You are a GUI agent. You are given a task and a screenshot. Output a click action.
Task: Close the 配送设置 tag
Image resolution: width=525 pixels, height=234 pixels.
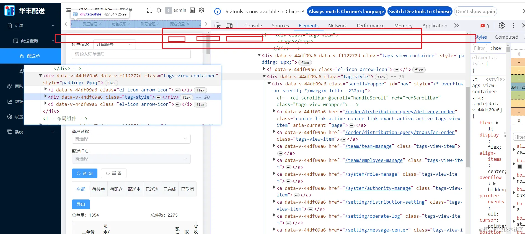pyautogui.click(x=188, y=24)
